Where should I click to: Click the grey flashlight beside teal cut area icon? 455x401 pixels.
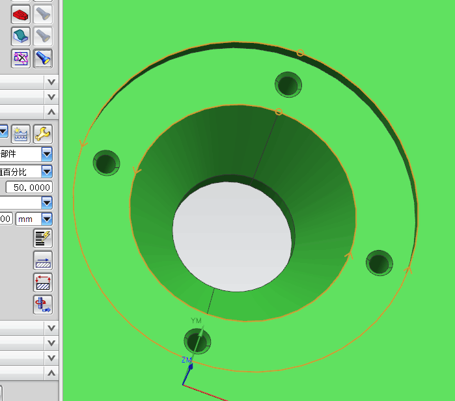[43, 36]
